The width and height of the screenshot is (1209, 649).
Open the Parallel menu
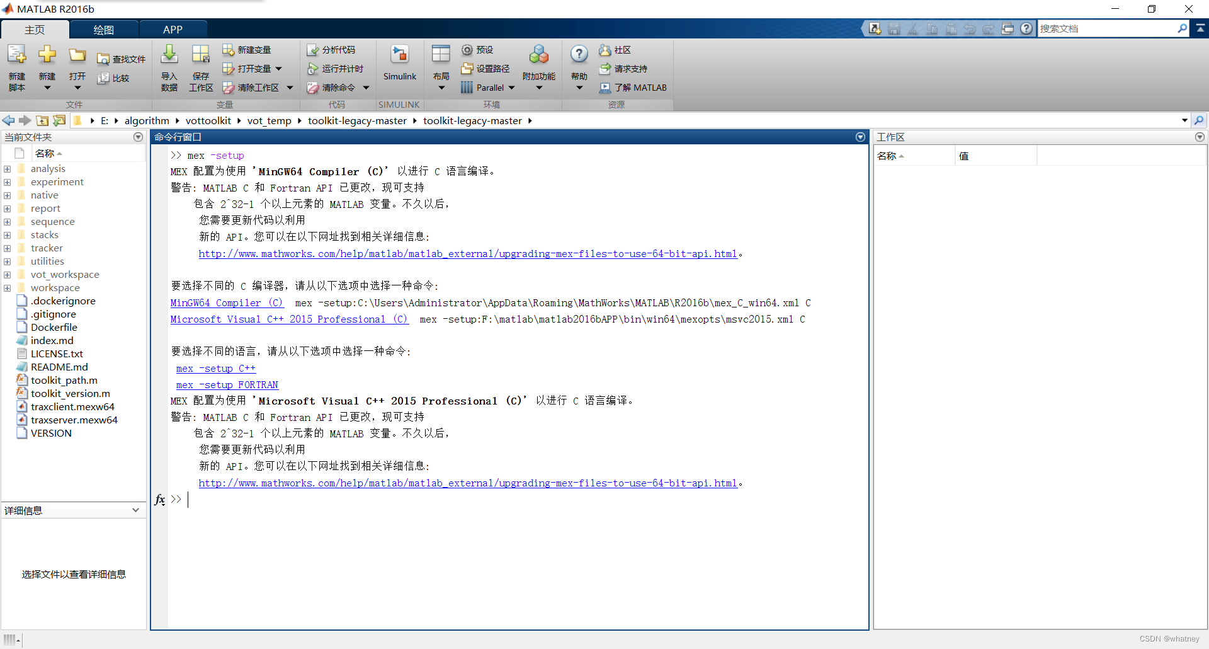(x=488, y=88)
